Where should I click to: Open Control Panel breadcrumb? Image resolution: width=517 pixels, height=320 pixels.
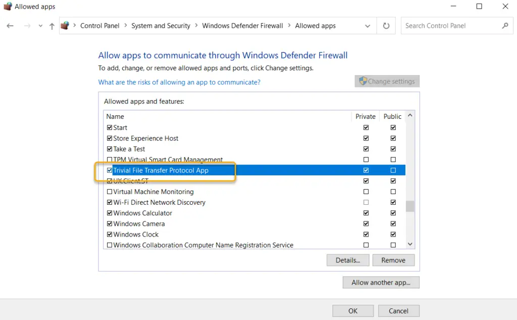click(99, 26)
